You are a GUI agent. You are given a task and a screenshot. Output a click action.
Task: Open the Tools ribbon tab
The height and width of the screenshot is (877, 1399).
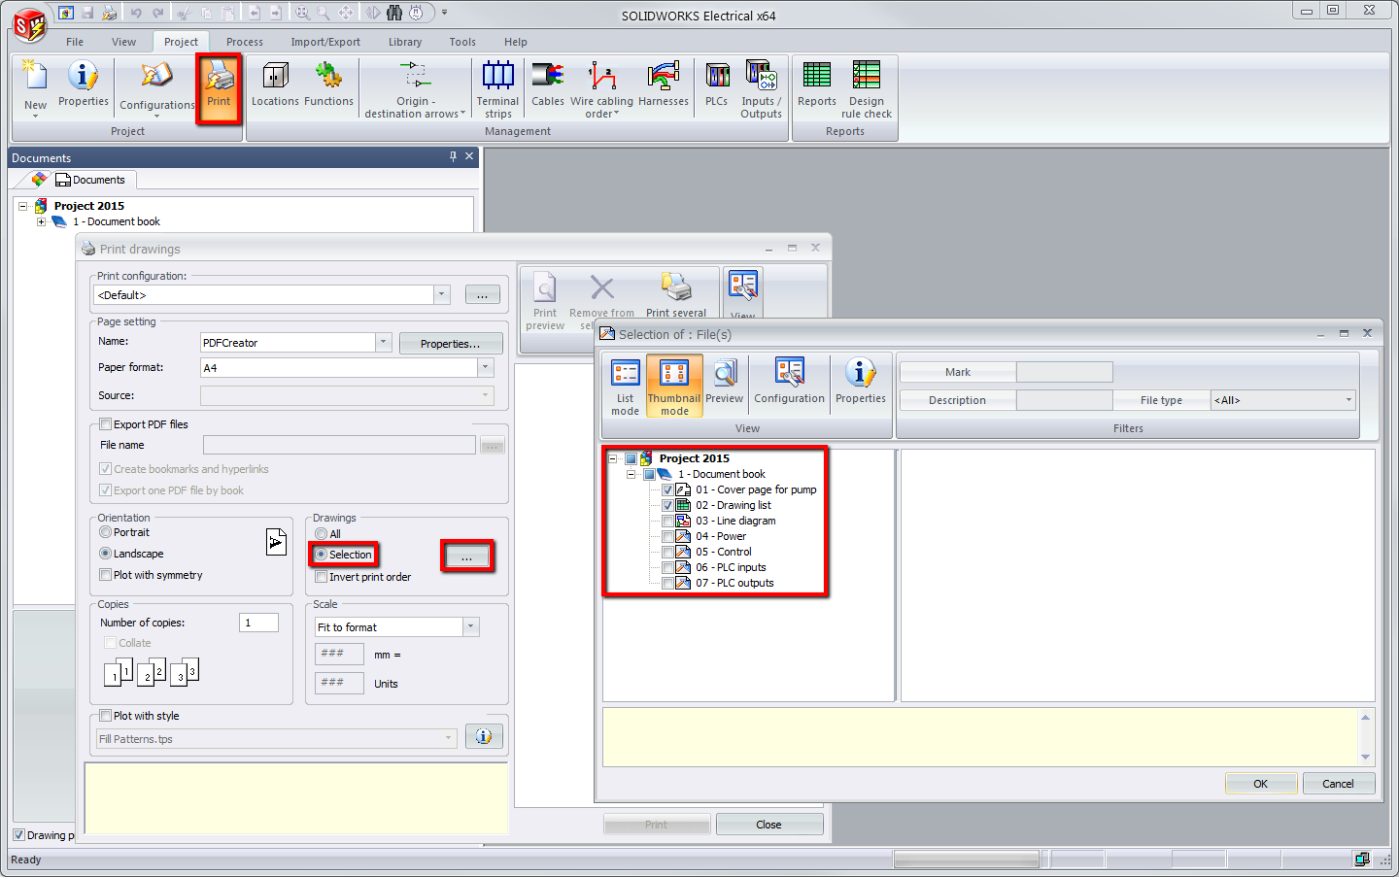pyautogui.click(x=462, y=42)
